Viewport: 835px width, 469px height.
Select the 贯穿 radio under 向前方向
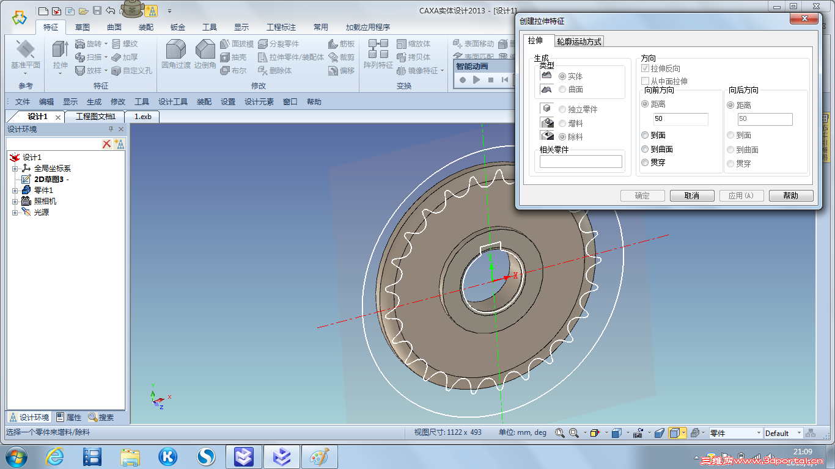tap(645, 162)
